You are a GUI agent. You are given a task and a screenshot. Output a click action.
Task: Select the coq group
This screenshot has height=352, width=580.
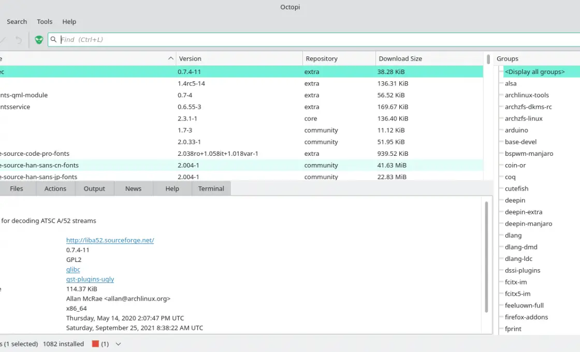tap(510, 177)
